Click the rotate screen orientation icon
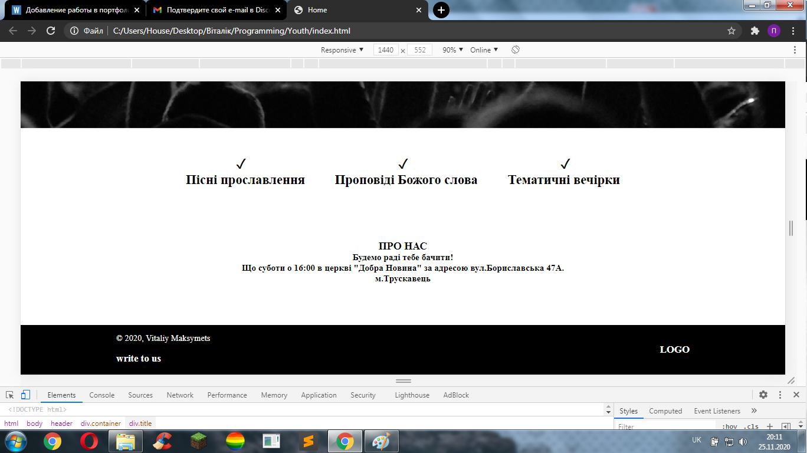 pyautogui.click(x=515, y=50)
